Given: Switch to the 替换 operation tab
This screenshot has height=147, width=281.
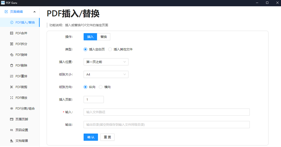Looking at the screenshot, I should coord(104,37).
